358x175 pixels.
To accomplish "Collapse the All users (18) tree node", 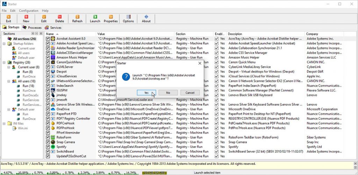I will click(9, 81).
